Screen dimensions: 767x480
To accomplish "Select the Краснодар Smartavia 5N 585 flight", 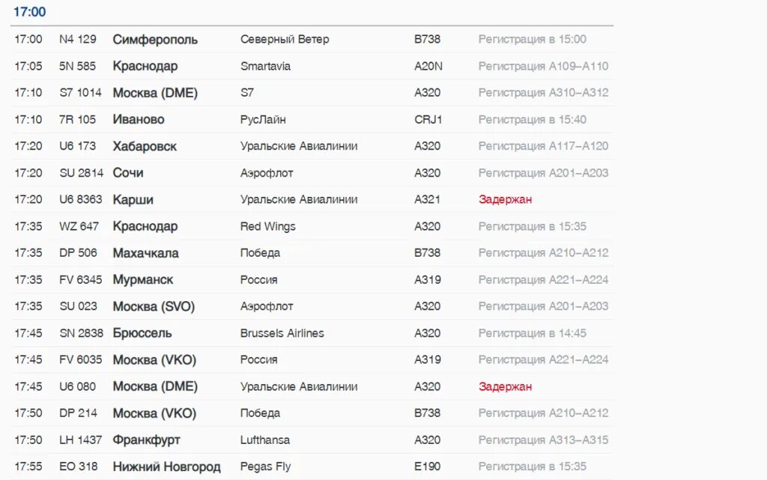I will [312, 66].
